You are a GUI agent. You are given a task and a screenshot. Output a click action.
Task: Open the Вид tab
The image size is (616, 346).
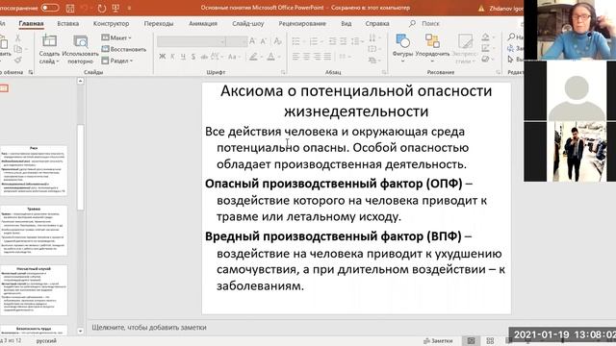346,23
